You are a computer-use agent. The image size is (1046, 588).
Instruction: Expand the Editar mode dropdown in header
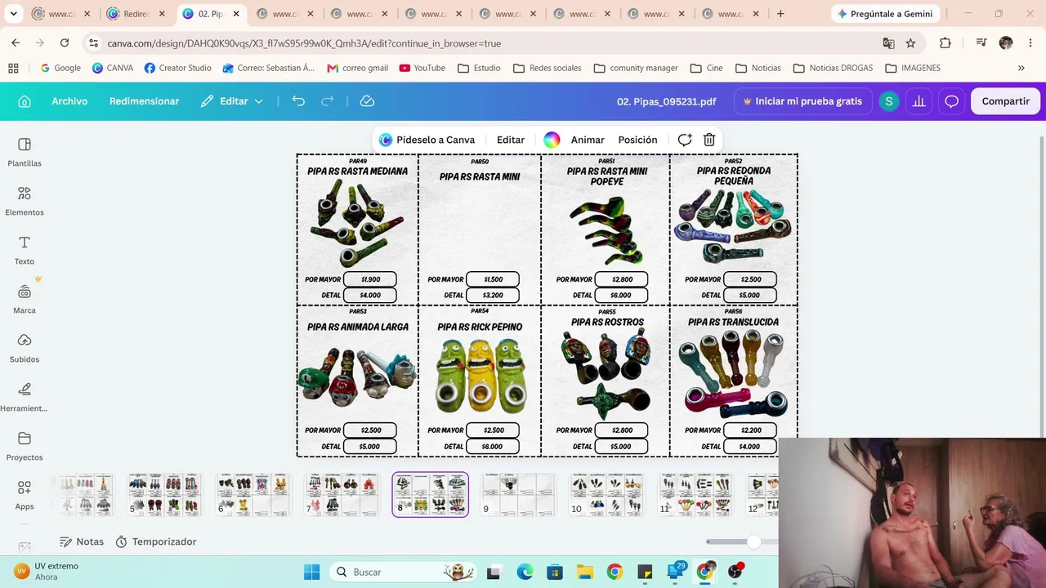[x=232, y=101]
